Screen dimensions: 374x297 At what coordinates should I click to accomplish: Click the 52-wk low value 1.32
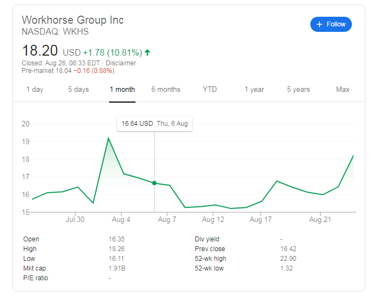tap(287, 268)
